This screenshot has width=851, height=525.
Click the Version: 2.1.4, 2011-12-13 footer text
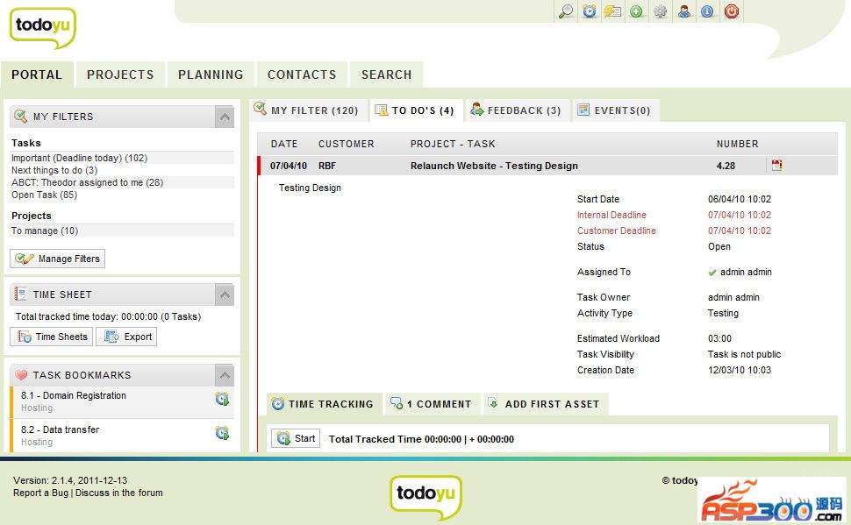(x=70, y=480)
